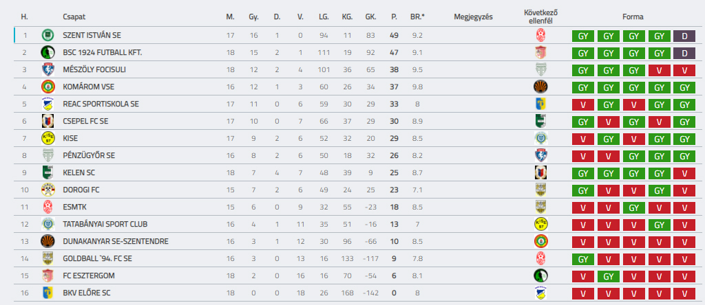Open the Pénzügyőr SE team link
This screenshot has width=705, height=305.
click(89, 155)
